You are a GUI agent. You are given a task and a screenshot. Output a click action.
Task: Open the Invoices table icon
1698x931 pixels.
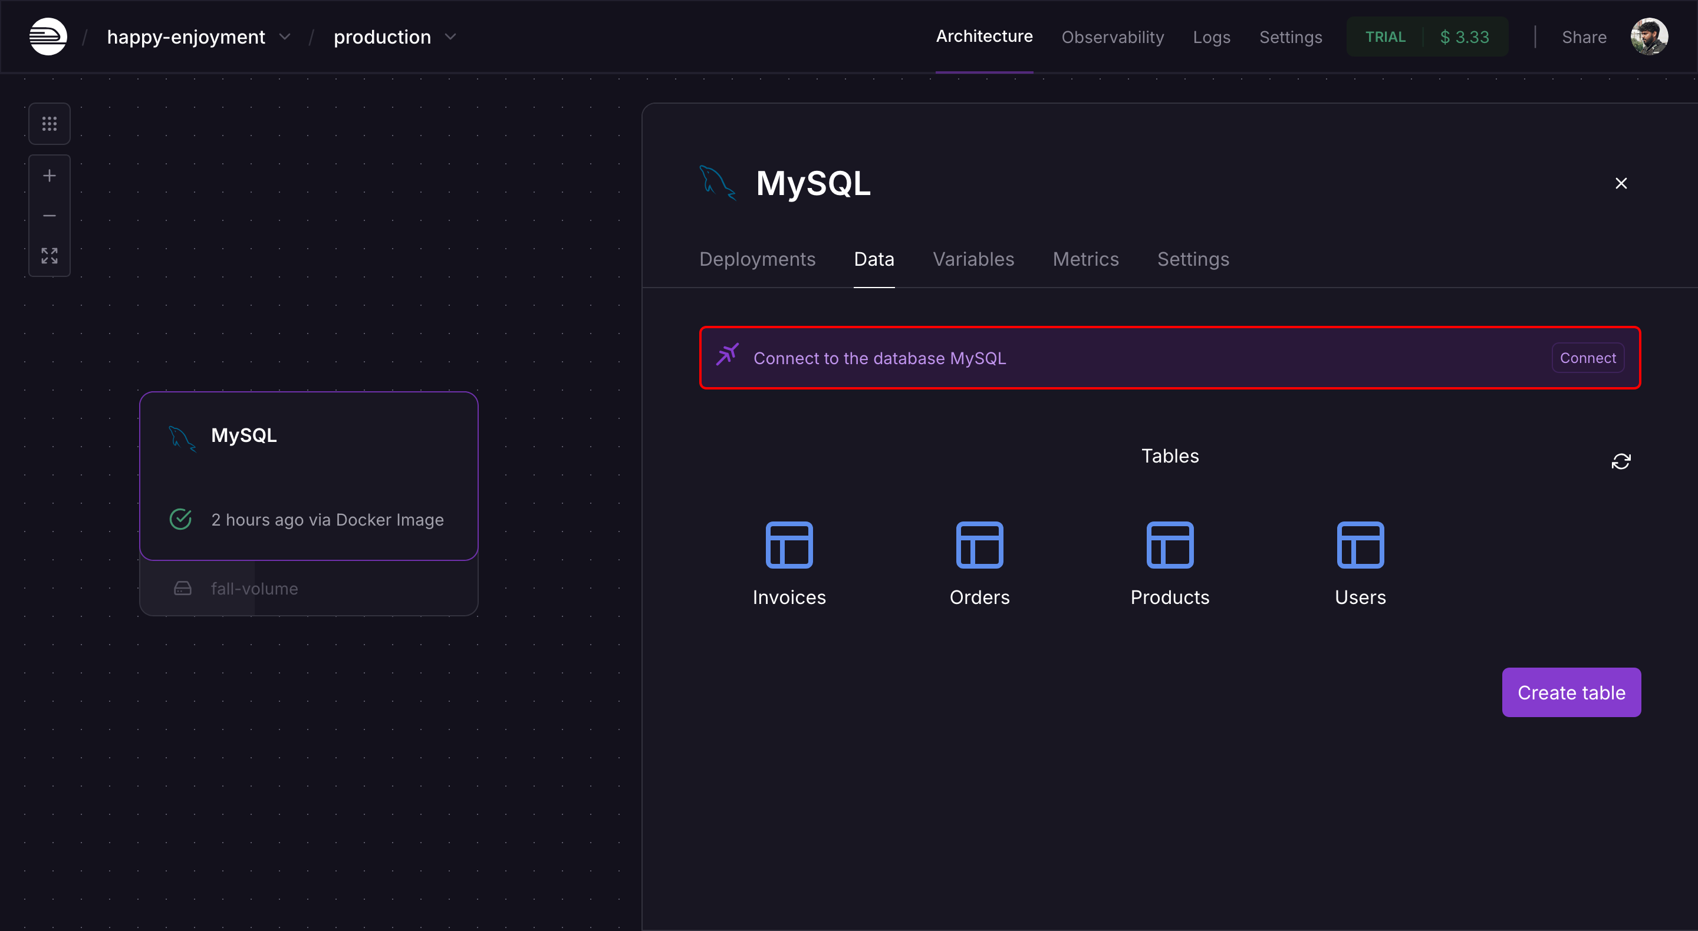[789, 545]
